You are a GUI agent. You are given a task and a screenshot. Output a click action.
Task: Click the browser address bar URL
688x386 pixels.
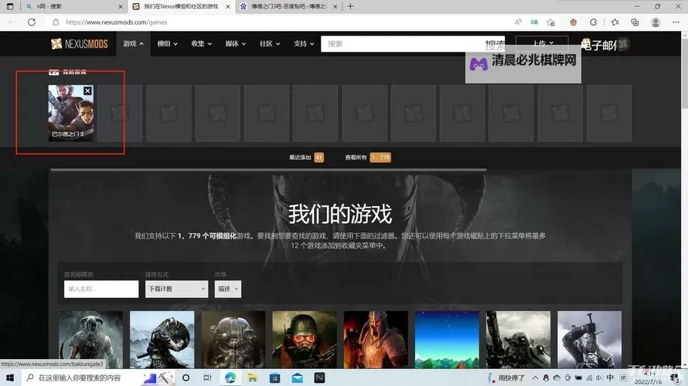pyautogui.click(x=116, y=22)
